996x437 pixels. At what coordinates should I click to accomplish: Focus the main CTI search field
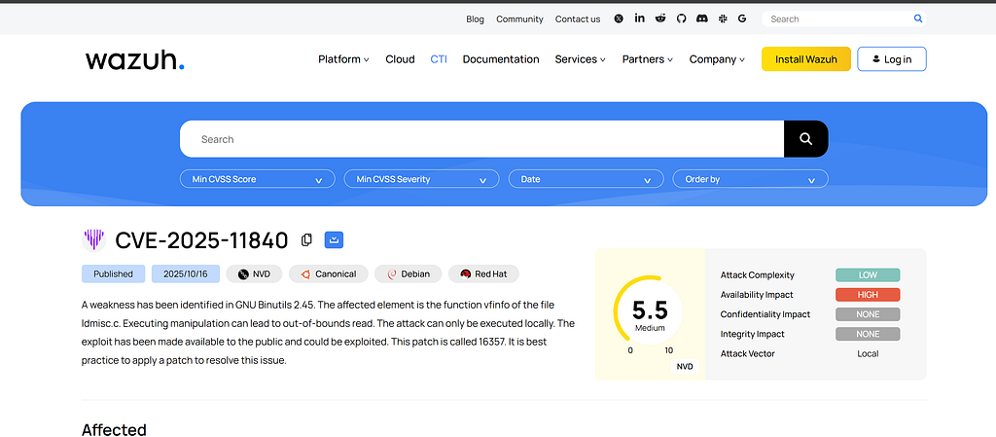pos(481,139)
